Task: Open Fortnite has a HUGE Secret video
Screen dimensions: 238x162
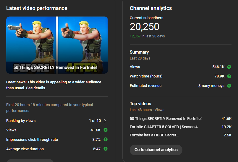Action: point(154,135)
